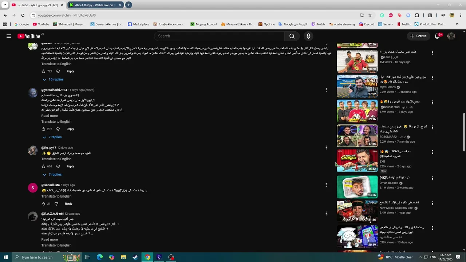
Task: Open the Apps grid in the bookmarks bar
Action: pyautogui.click(x=5, y=24)
